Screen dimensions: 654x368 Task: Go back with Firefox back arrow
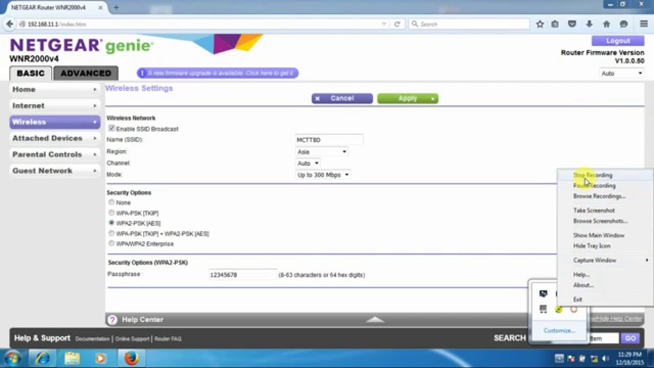tap(9, 24)
